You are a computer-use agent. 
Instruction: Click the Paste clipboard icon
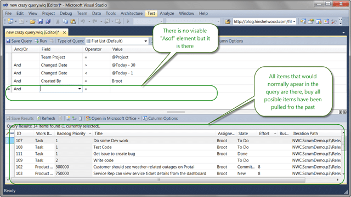[73, 21]
